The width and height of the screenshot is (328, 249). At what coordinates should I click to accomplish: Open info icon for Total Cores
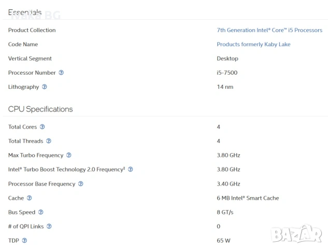coord(42,127)
